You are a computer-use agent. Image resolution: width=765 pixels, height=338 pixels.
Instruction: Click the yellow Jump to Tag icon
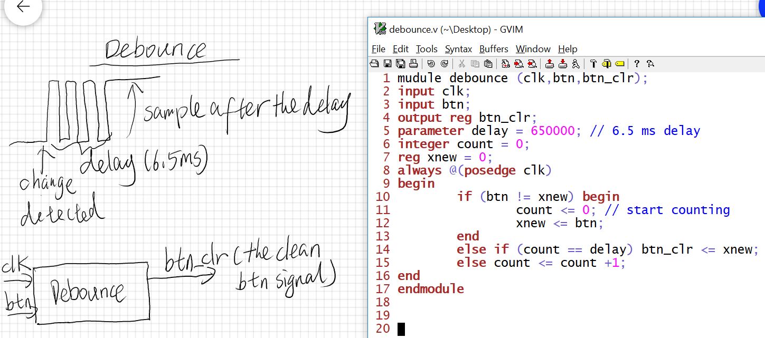click(x=619, y=64)
